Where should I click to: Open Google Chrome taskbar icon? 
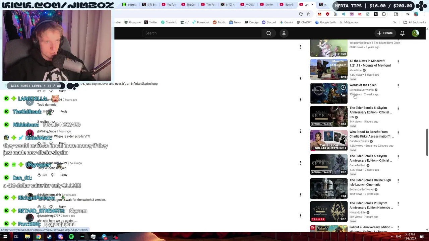coord(38,237)
